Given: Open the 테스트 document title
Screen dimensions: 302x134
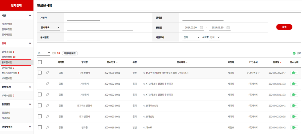Looking at the screenshot, I should (149, 128).
